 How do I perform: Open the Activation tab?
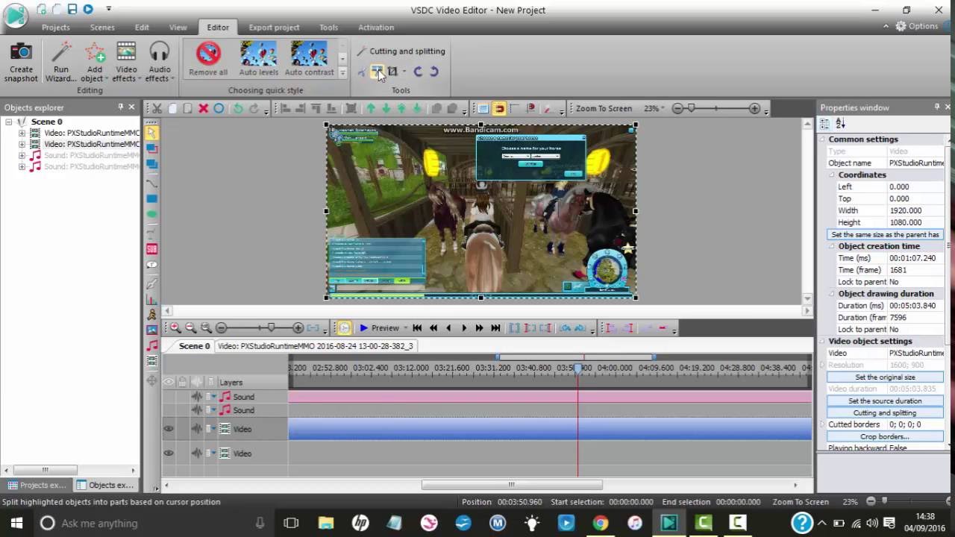[x=376, y=28]
